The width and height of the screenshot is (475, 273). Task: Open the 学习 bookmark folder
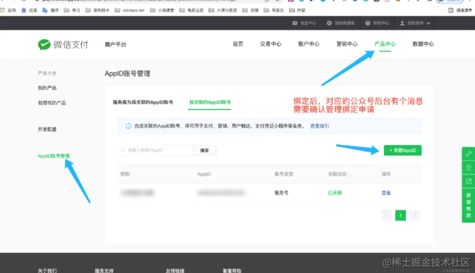tap(72, 10)
